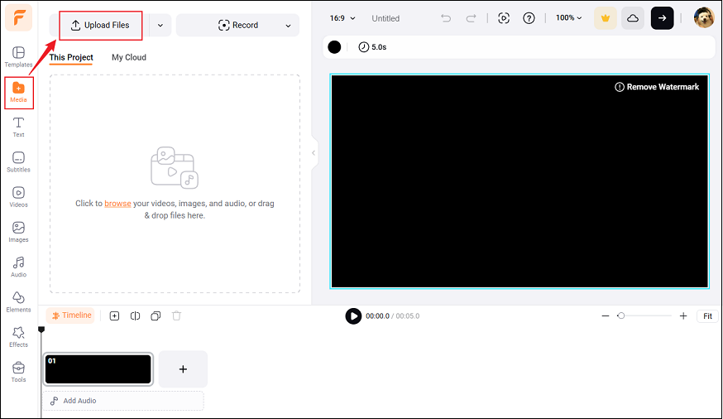Screen dimensions: 723x419
Task: Select the This Project tab
Action: point(71,57)
